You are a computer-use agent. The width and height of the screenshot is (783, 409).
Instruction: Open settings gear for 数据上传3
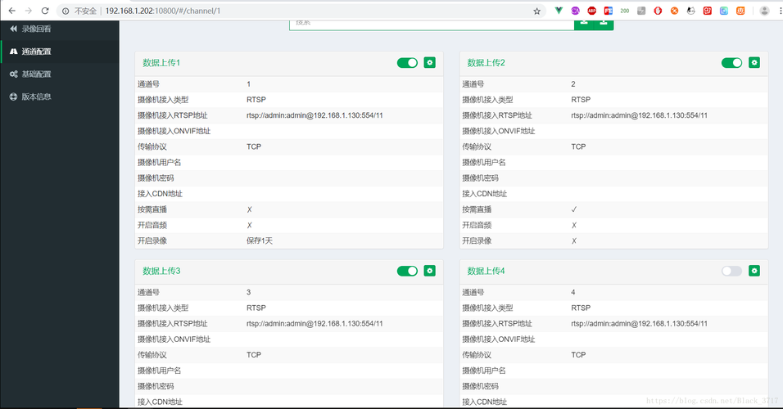(x=429, y=270)
